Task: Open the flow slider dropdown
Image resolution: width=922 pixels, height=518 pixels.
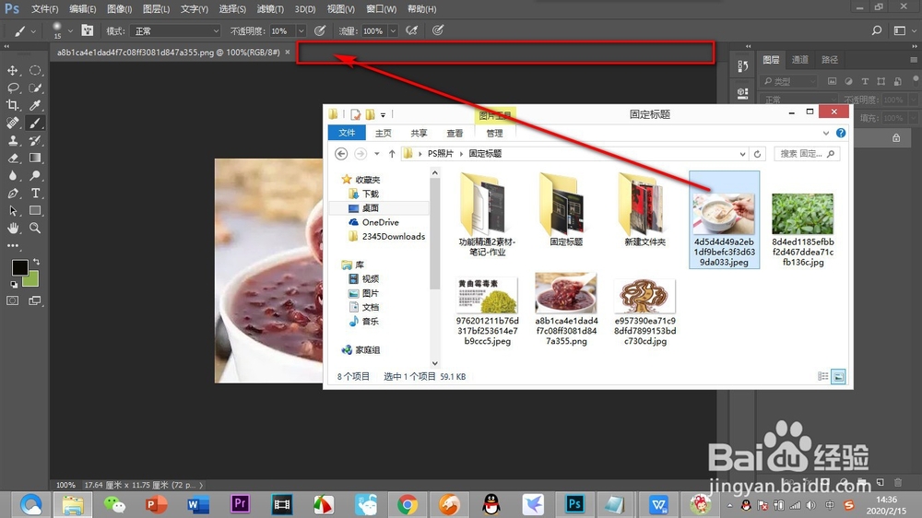Action: point(393,30)
